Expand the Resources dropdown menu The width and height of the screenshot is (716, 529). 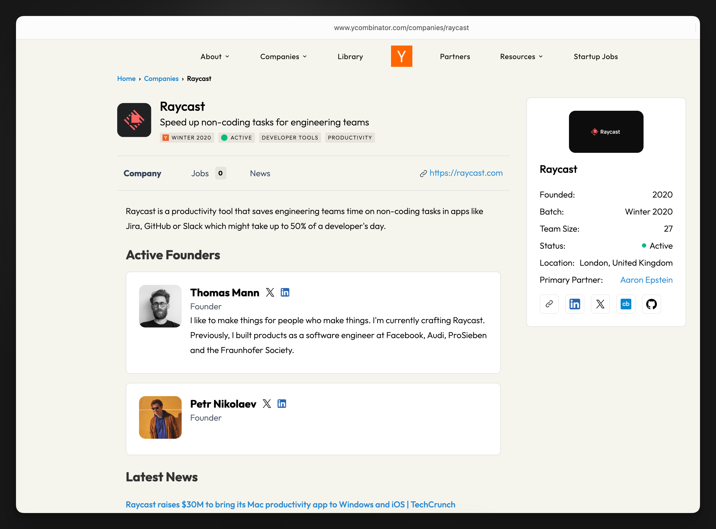pyautogui.click(x=521, y=57)
